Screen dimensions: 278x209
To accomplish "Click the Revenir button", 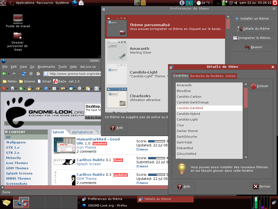I will pos(253,47).
